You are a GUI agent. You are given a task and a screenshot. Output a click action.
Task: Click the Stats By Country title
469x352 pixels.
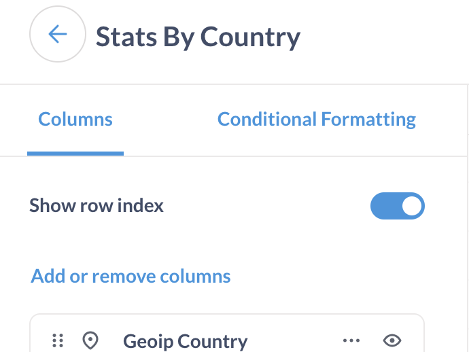point(198,36)
